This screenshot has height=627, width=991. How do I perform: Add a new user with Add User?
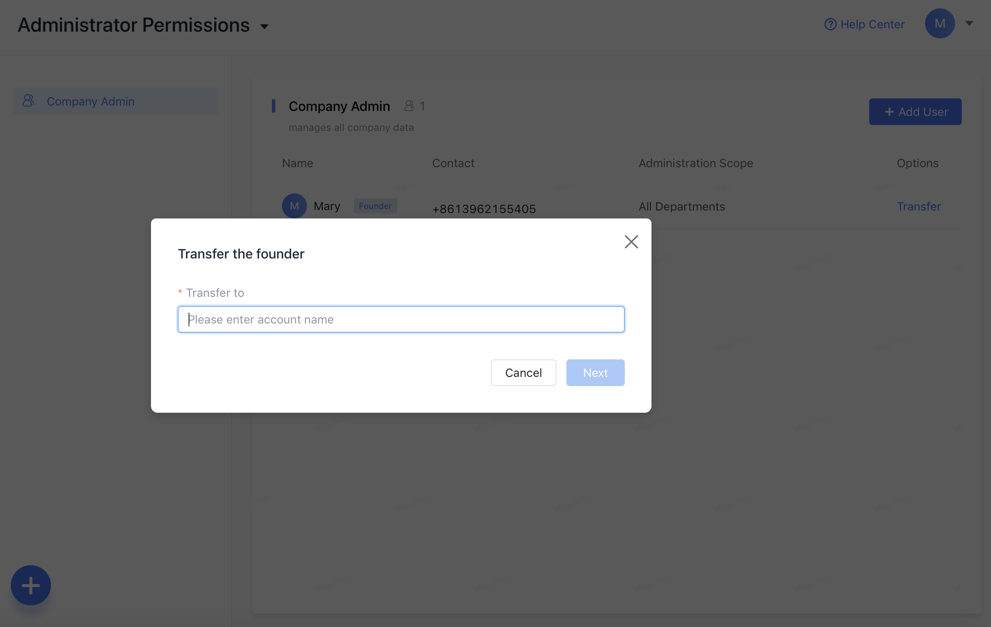915,112
